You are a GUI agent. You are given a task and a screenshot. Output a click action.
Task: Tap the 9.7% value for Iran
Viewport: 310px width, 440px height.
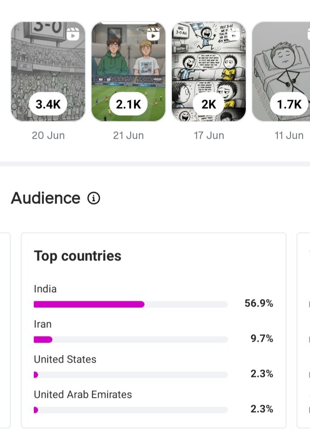pos(262,338)
